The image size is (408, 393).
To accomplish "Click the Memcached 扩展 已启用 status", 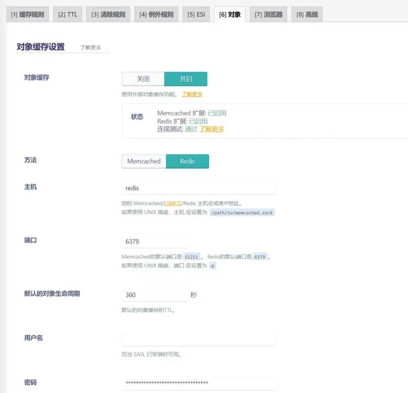I will [217, 113].
